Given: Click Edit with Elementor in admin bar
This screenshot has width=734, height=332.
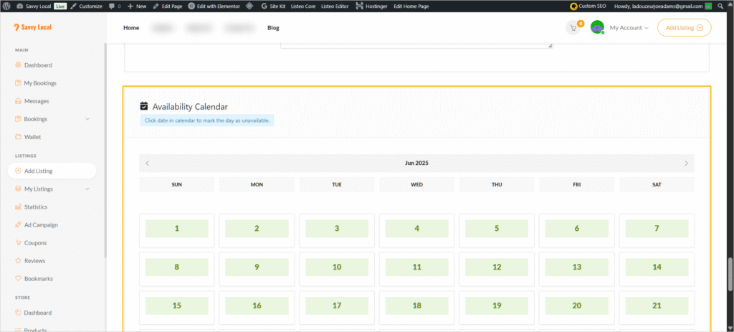Looking at the screenshot, I should [x=214, y=6].
